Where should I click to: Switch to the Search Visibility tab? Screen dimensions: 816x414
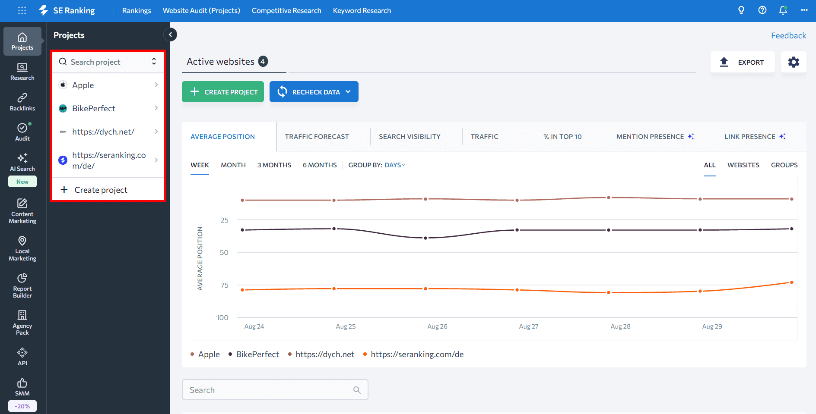[410, 136]
